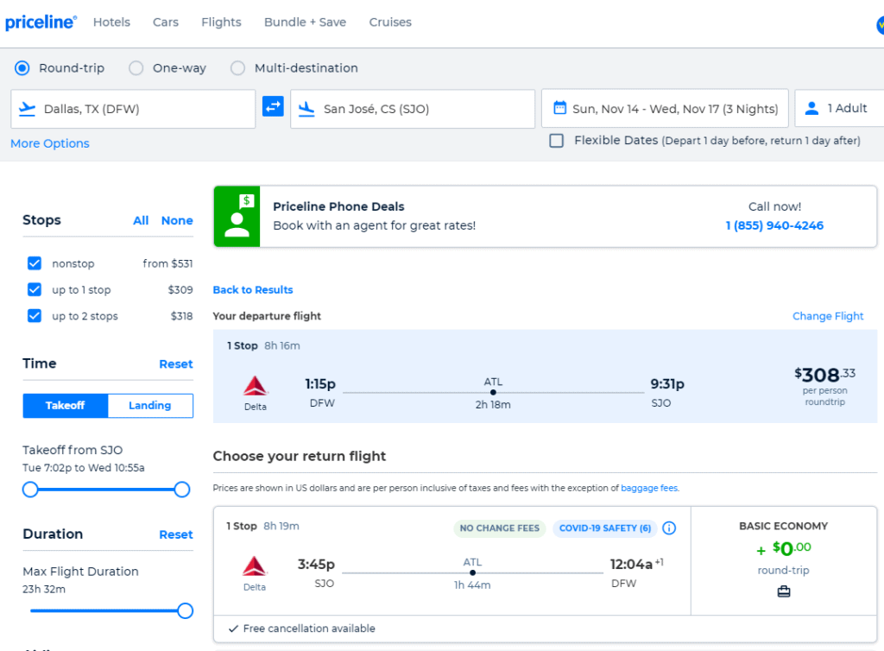Click the info icon beside COVID-19 Safety
The height and width of the screenshot is (651, 884).
pyautogui.click(x=669, y=528)
